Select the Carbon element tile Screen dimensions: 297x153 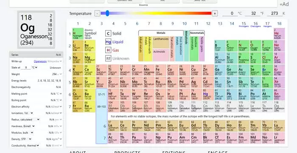click(232, 46)
